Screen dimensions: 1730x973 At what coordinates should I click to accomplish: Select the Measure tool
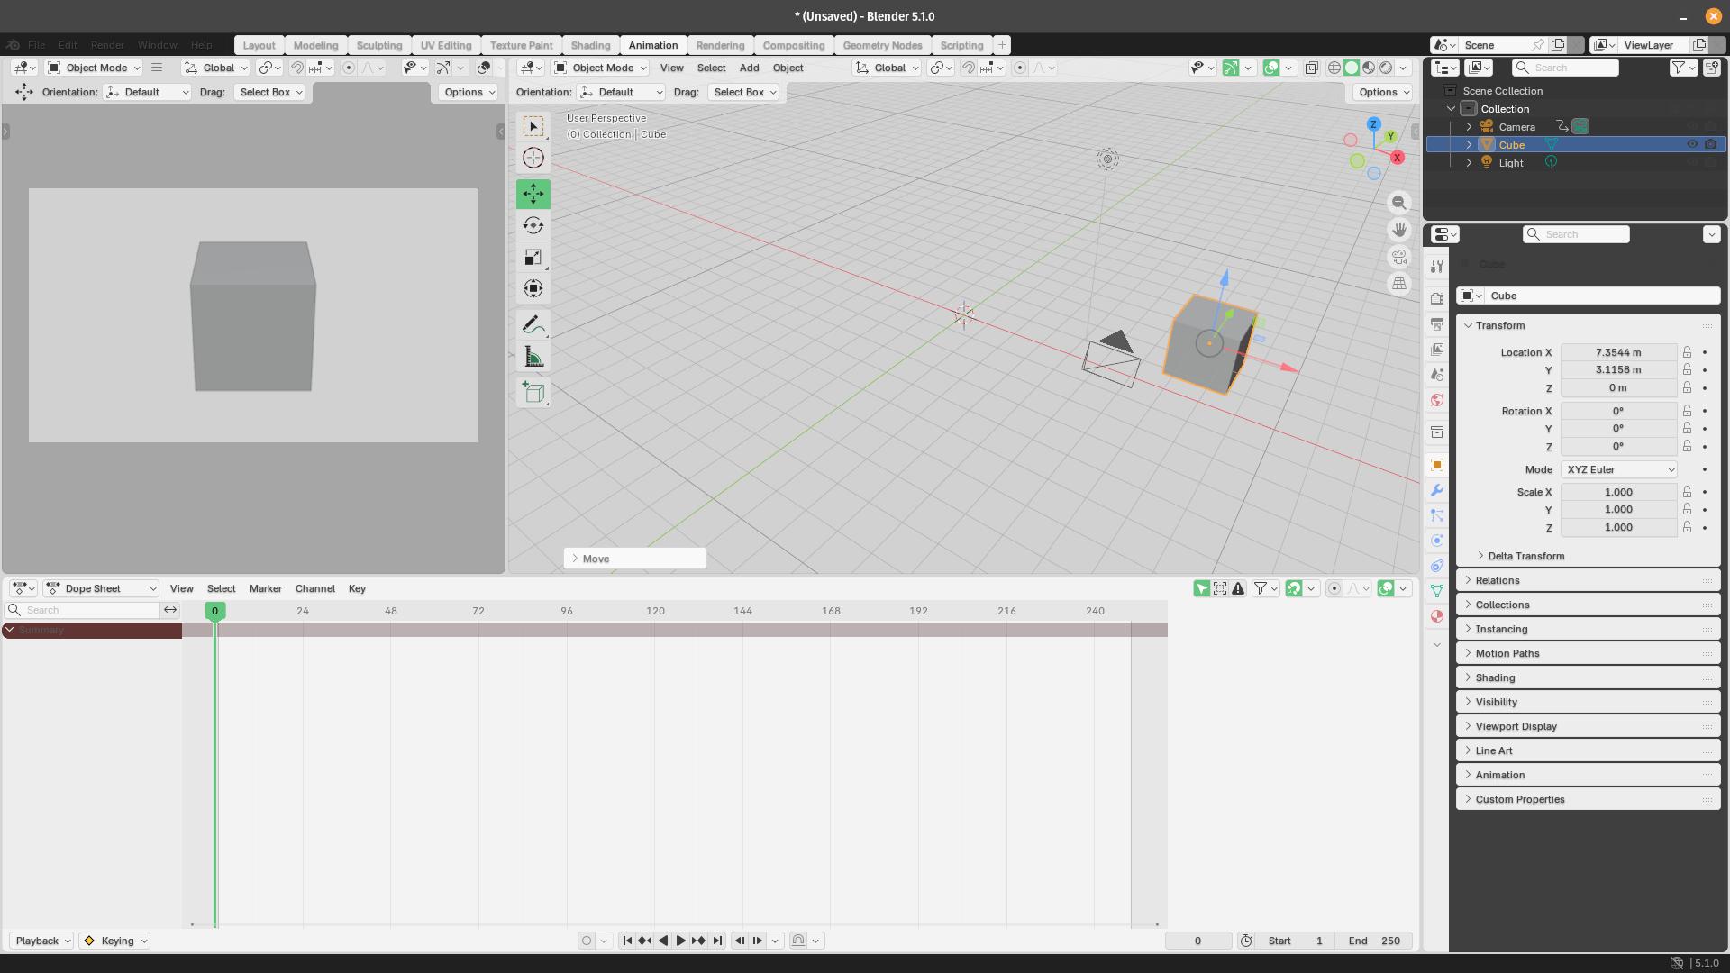pos(533,357)
